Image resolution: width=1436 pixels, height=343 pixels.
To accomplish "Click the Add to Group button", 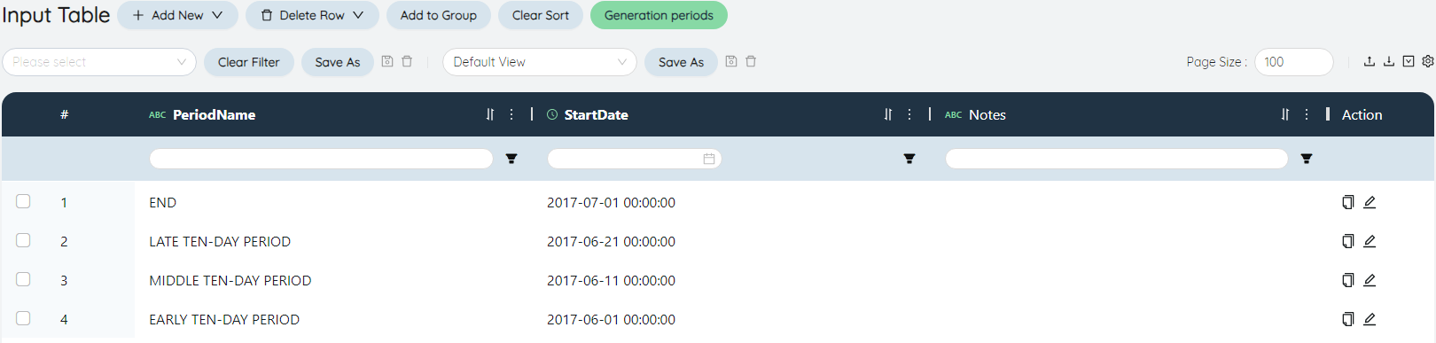I will point(439,15).
